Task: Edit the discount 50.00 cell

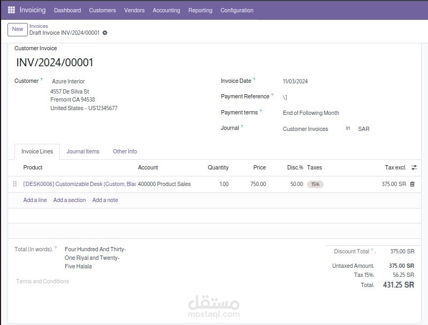Action: pyautogui.click(x=297, y=184)
